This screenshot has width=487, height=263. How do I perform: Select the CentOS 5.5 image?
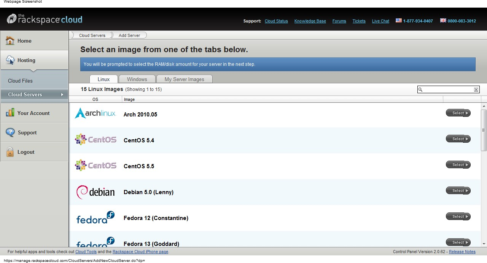click(458, 165)
